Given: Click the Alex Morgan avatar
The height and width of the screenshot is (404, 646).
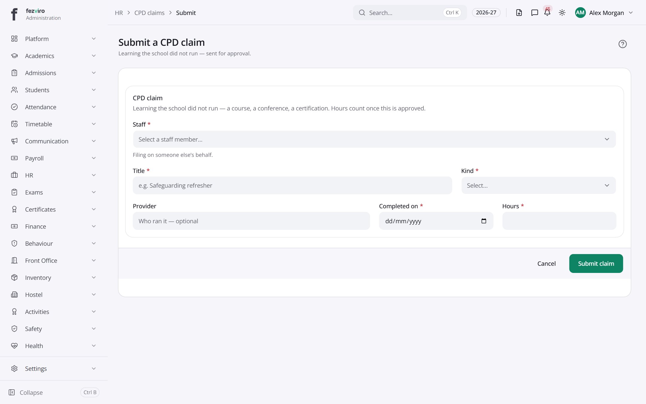Looking at the screenshot, I should point(580,13).
